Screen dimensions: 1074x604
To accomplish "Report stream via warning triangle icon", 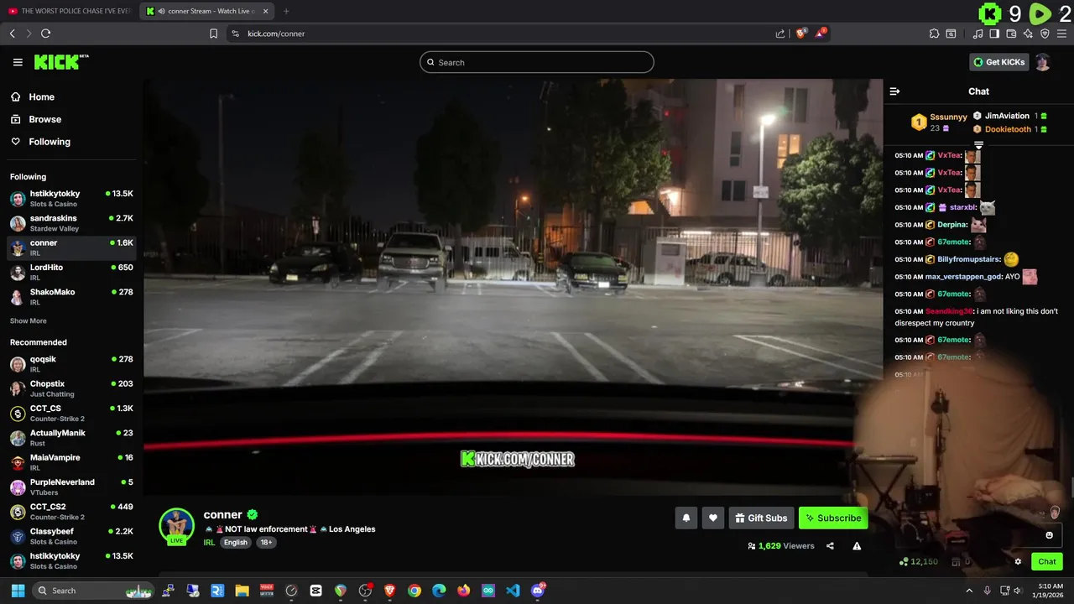I will pos(857,546).
